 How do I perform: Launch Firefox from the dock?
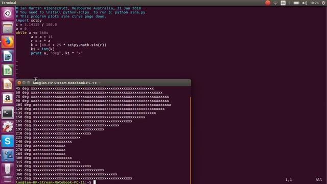pos(8,42)
